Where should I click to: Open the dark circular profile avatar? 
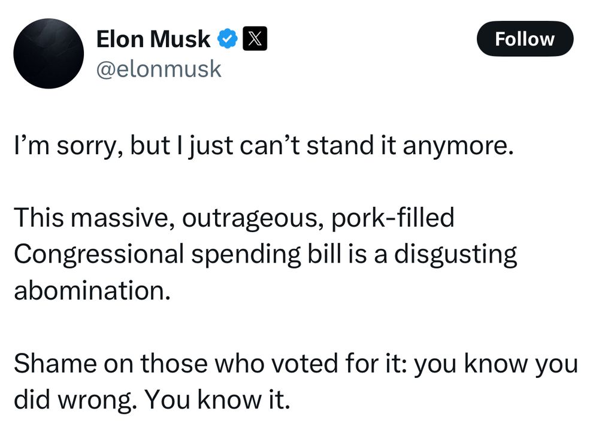[49, 53]
